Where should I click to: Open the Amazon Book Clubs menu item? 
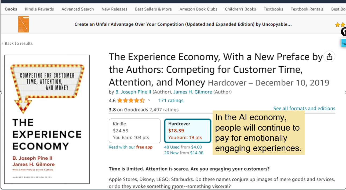(198, 9)
